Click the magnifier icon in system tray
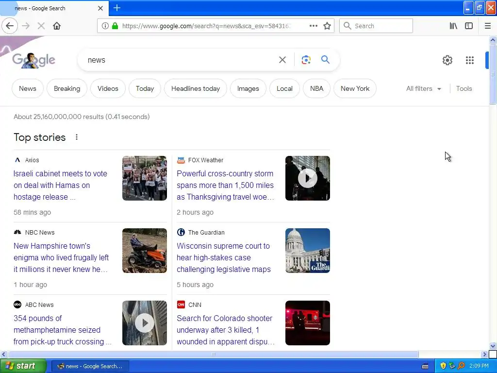The image size is (497, 373). (461, 366)
